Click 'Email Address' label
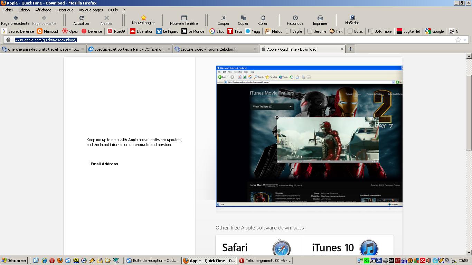The height and width of the screenshot is (265, 472). [104, 164]
